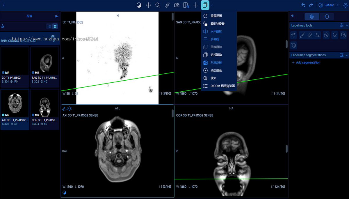Screen dimensions: 349x199
Task: Click the highlighted stack scroll tool
Action: [205, 5]
